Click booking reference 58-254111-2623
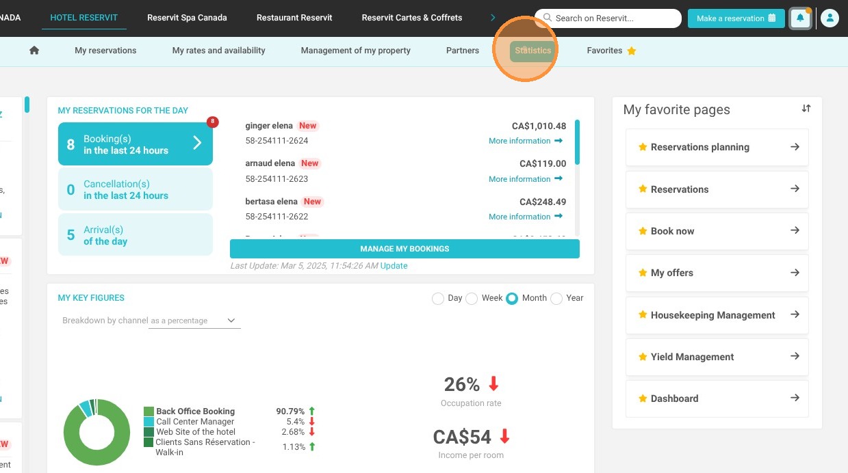 [277, 179]
